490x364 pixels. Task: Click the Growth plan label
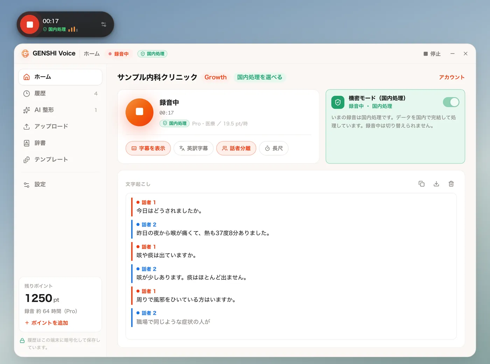pos(216,77)
